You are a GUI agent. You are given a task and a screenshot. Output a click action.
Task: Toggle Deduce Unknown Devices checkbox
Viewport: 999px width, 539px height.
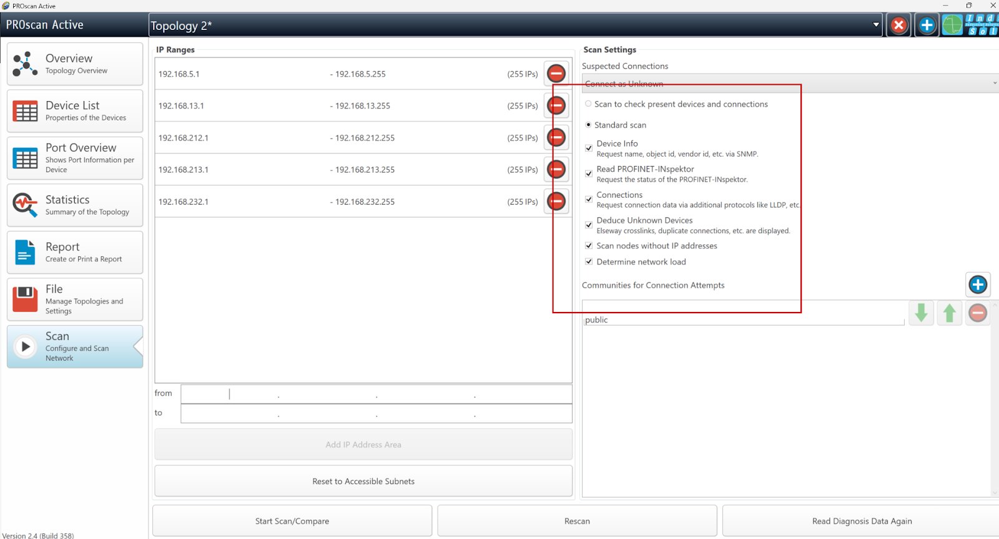coord(589,225)
